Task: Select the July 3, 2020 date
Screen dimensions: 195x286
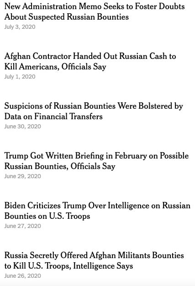Action: [20, 27]
